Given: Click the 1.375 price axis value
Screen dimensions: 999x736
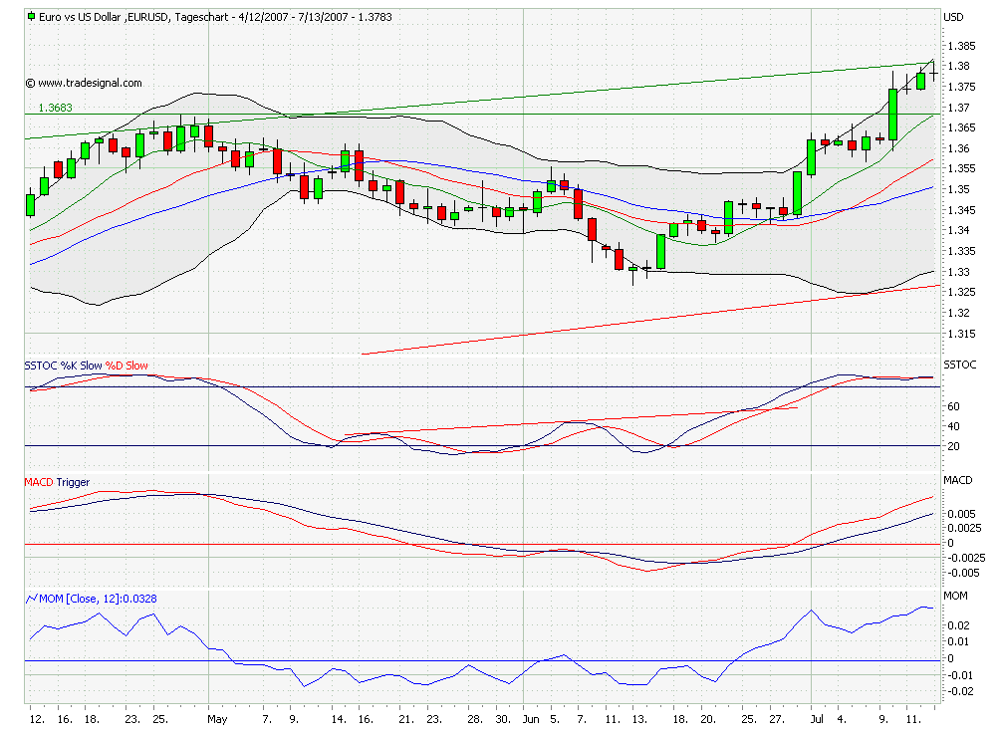Looking at the screenshot, I should pos(961,87).
